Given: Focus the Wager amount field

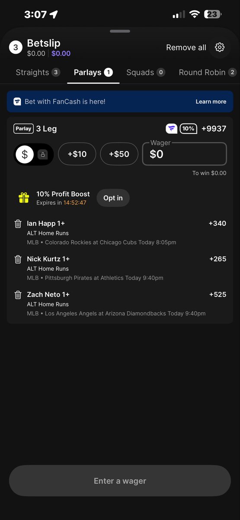Looking at the screenshot, I should (185, 154).
